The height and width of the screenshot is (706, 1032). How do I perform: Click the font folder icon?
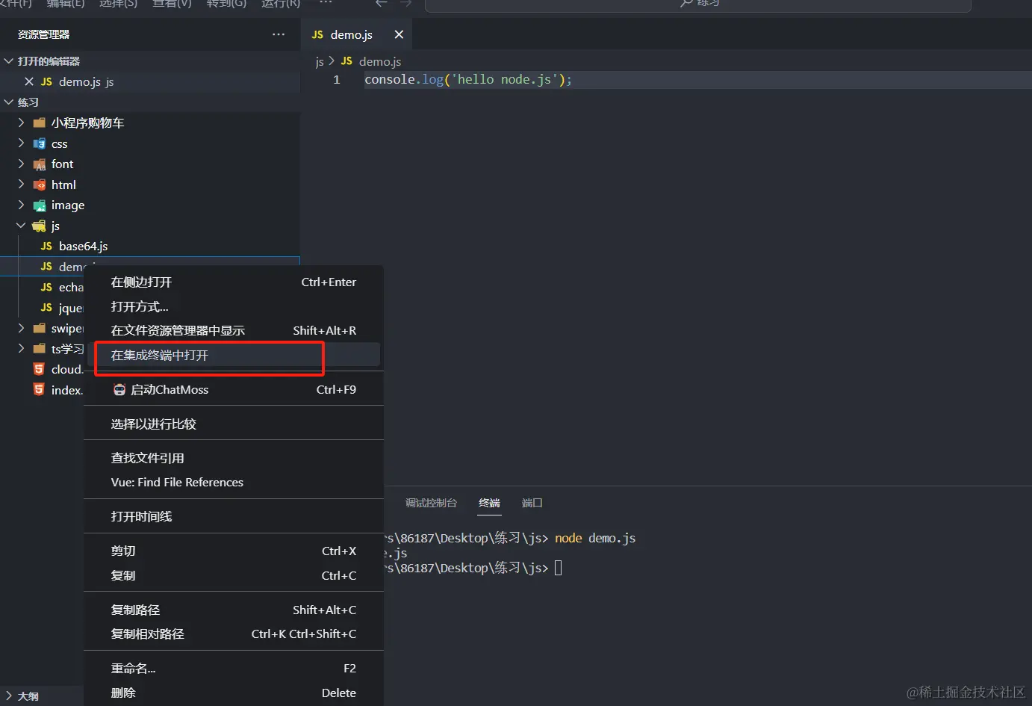coord(40,164)
